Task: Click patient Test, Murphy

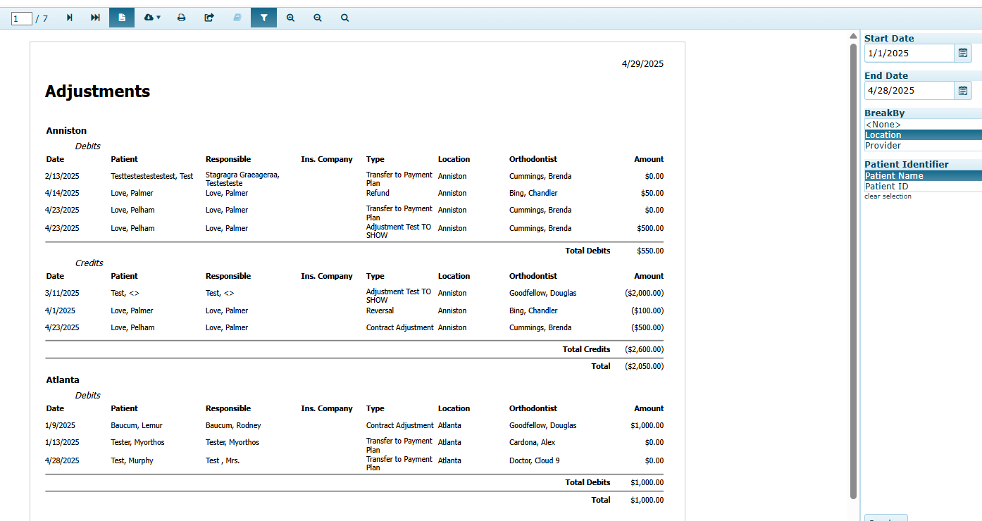Action: point(132,460)
